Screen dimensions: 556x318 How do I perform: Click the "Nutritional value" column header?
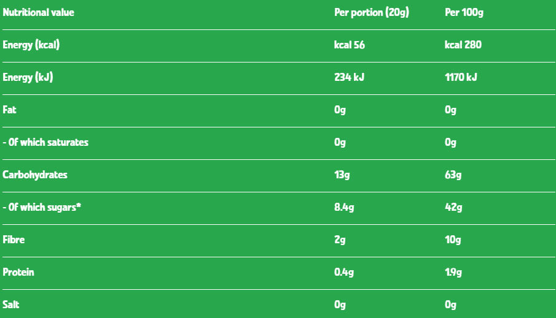click(x=39, y=12)
